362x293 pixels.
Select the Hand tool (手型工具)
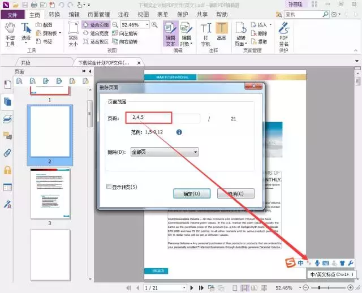tap(10, 35)
